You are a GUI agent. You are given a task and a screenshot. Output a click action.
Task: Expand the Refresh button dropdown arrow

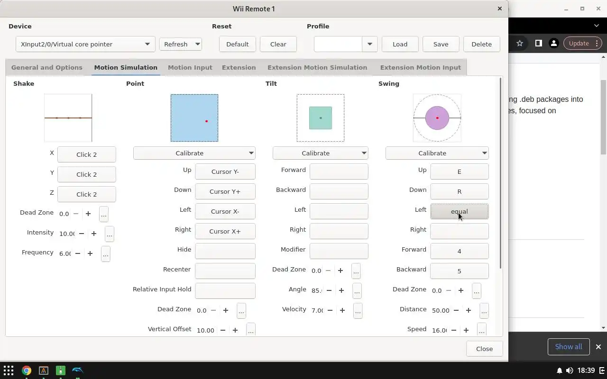(x=197, y=44)
